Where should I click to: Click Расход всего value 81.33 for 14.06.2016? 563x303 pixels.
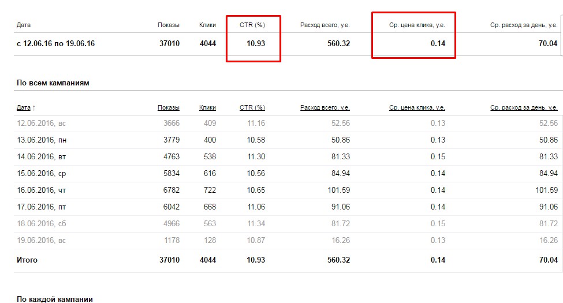pos(341,157)
